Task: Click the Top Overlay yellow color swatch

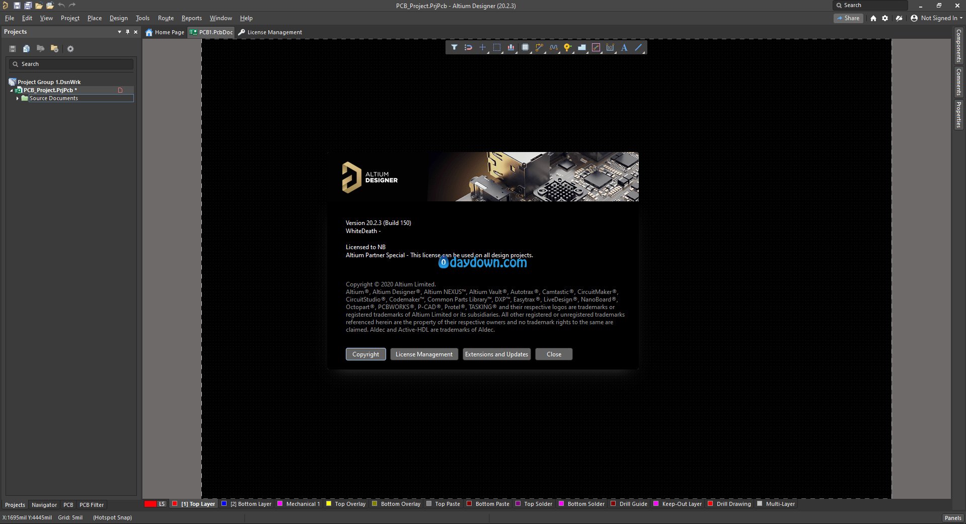Action: [x=329, y=504]
